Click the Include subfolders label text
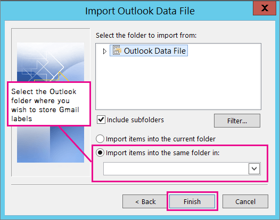The height and width of the screenshot is (220, 280). click(135, 120)
